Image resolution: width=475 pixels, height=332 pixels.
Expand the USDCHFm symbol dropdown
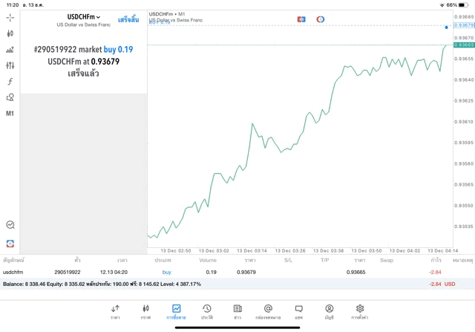click(x=84, y=17)
